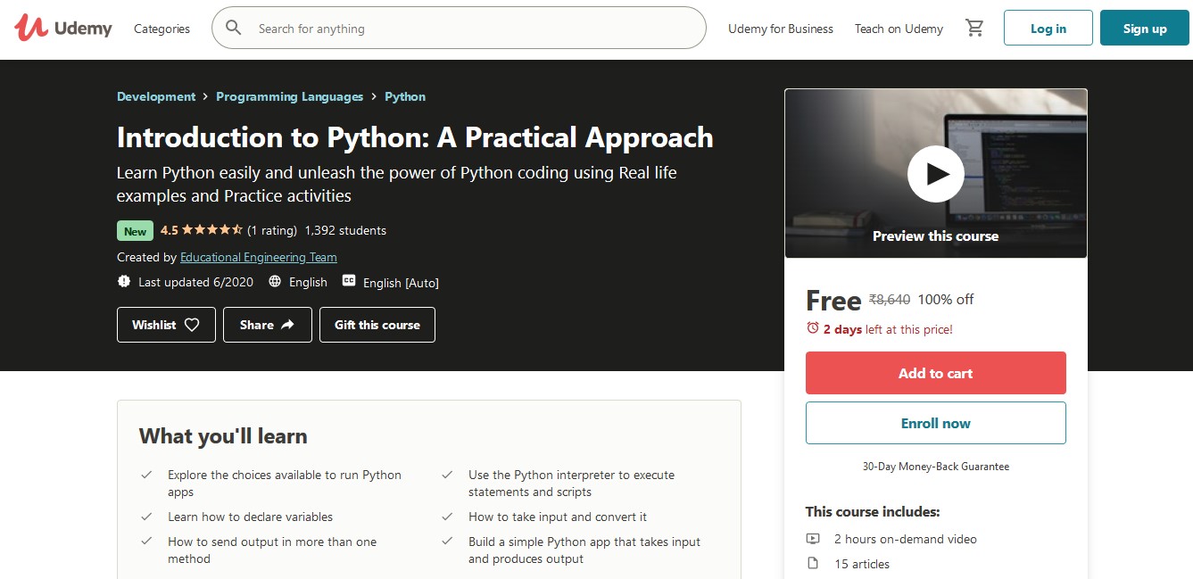Play the course preview video

[x=936, y=174]
